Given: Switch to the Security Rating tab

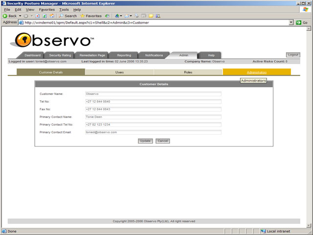Looking at the screenshot, I should coord(60,55).
